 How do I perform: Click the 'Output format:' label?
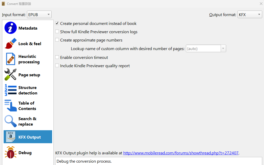(x=223, y=15)
